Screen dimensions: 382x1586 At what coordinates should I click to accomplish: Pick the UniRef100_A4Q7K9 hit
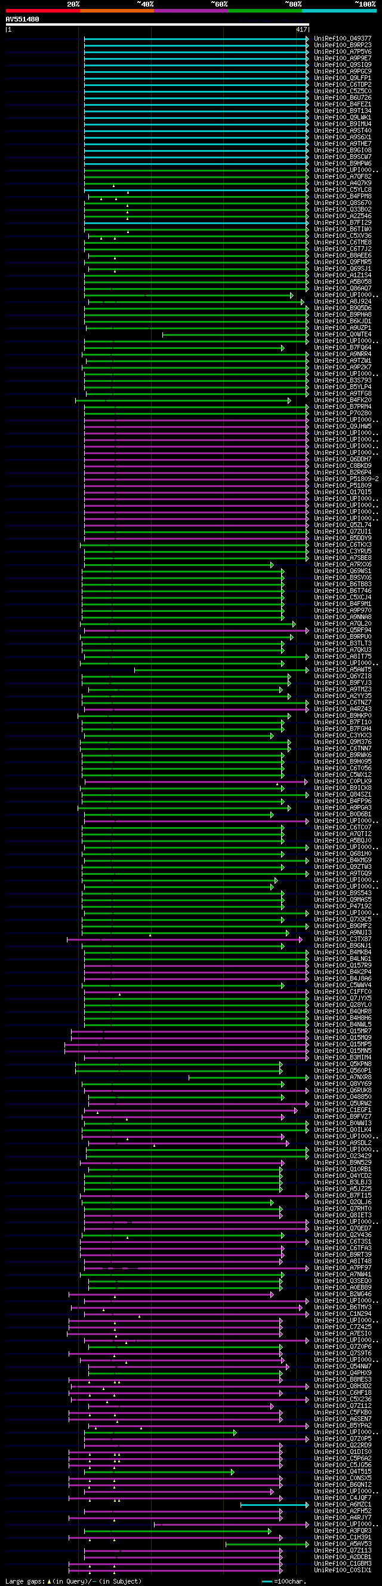[343, 183]
